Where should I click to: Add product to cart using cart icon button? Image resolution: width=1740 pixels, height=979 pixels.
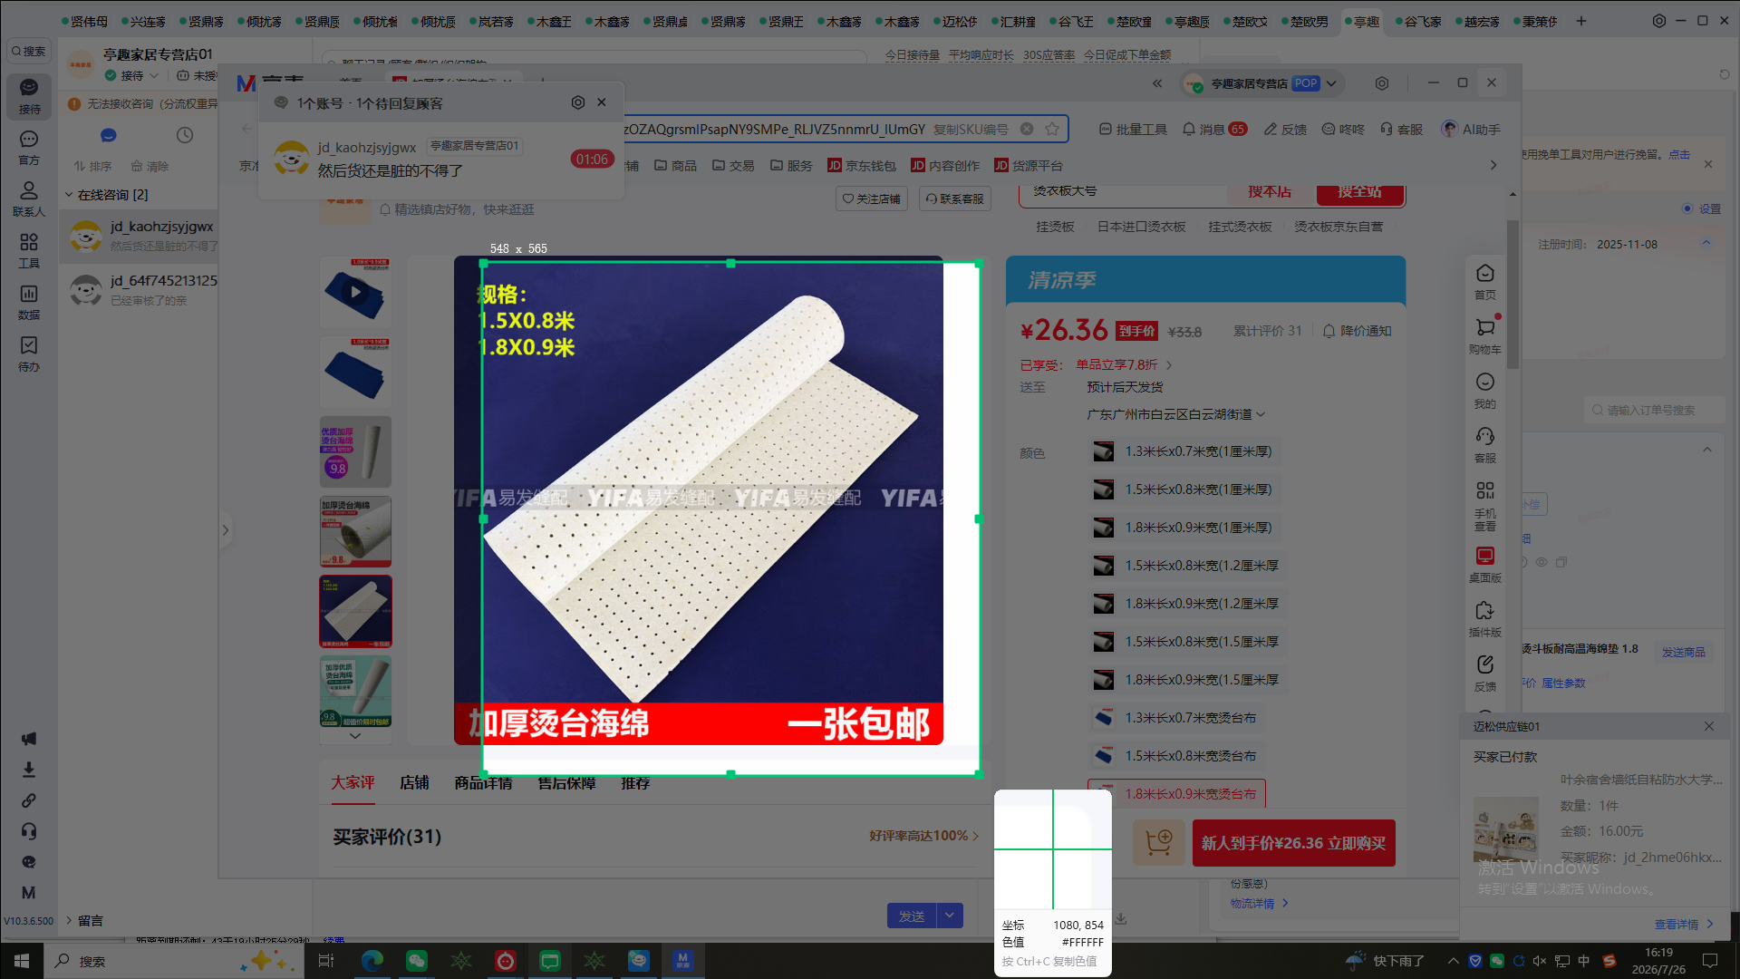pos(1159,843)
